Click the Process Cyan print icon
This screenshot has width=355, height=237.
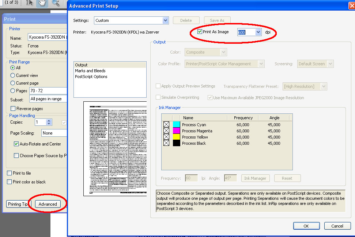(x=166, y=125)
